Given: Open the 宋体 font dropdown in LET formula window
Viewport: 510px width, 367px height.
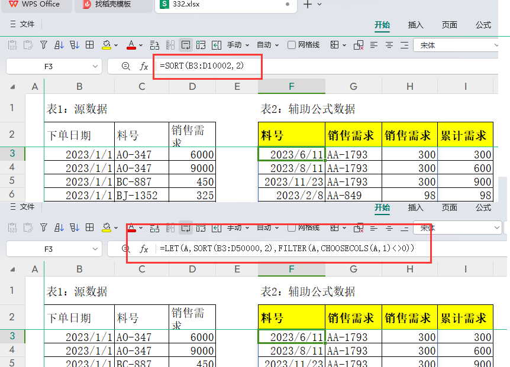Looking at the screenshot, I should point(496,228).
